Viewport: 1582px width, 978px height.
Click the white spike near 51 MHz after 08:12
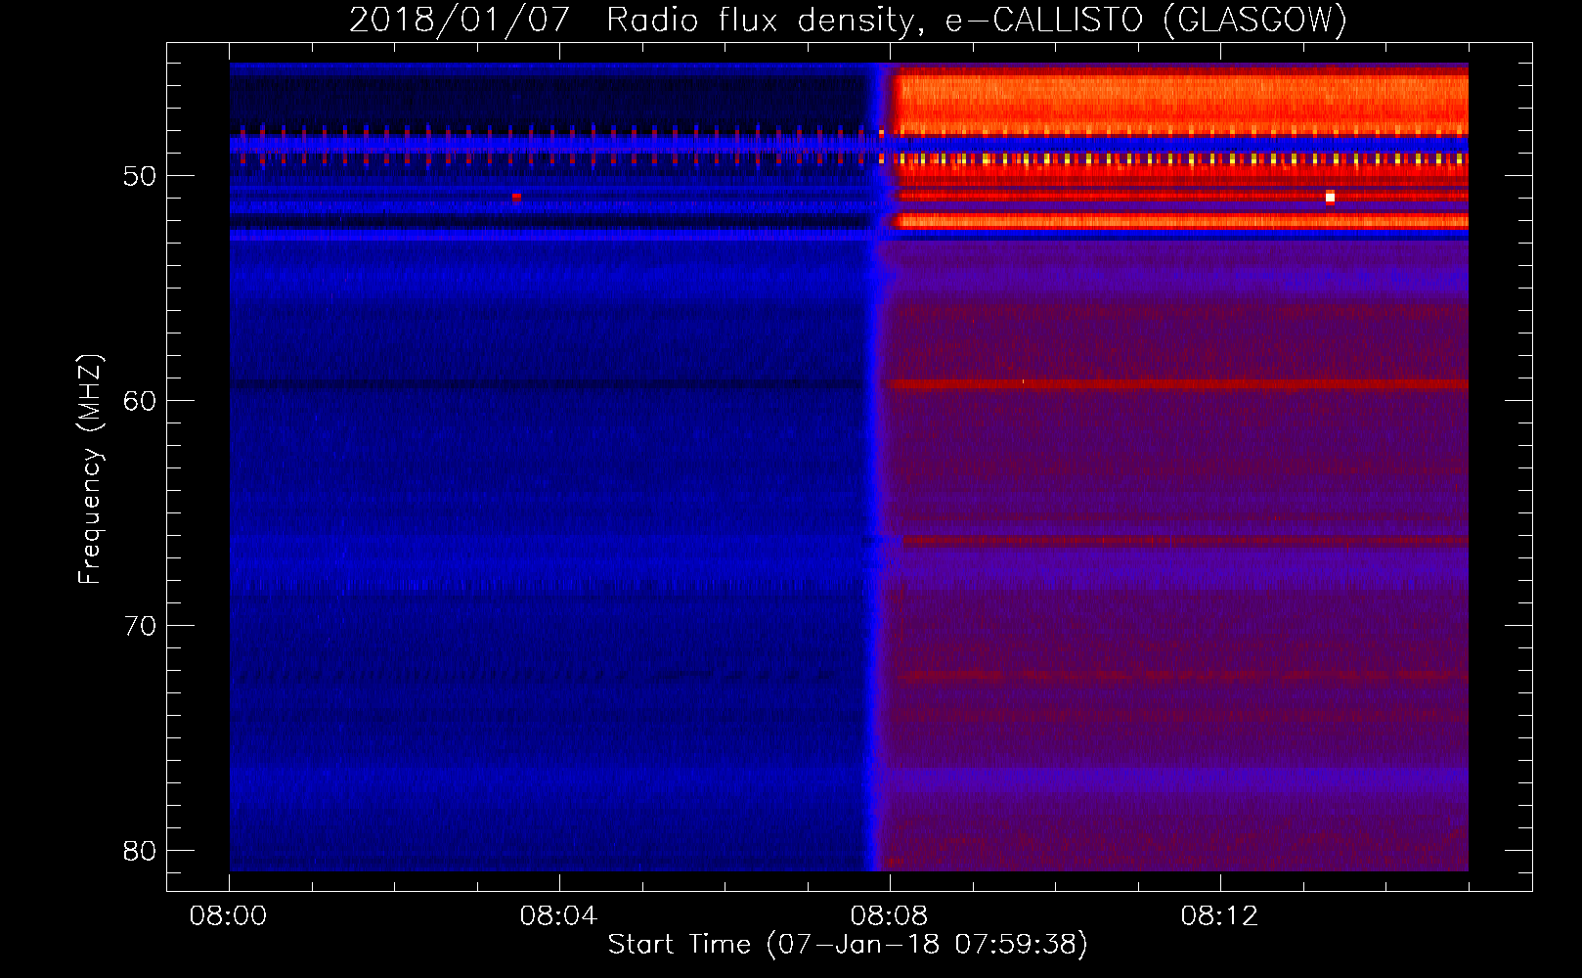pyautogui.click(x=1330, y=197)
